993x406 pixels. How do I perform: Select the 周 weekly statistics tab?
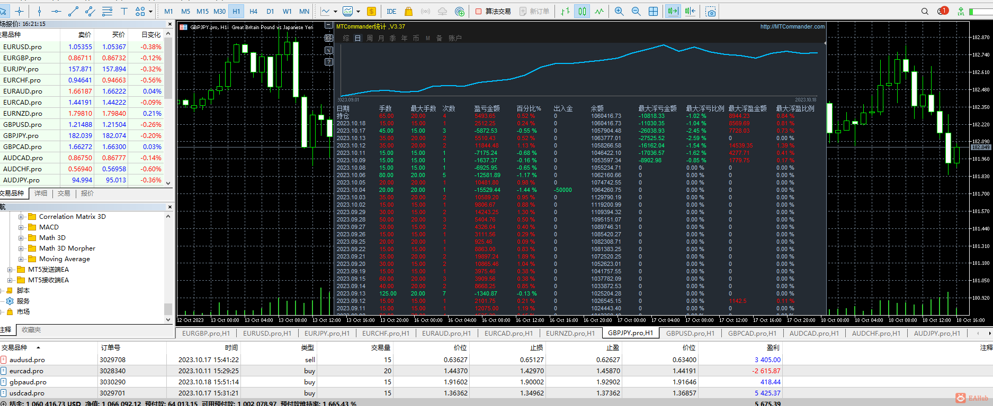click(x=370, y=38)
